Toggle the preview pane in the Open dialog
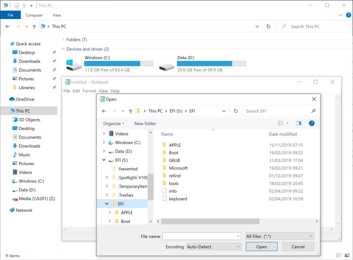Viewport: 353px width, 260px height. tap(299, 123)
